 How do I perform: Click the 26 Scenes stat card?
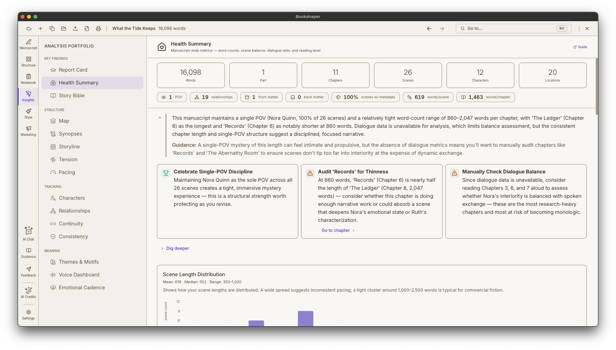(x=408, y=75)
